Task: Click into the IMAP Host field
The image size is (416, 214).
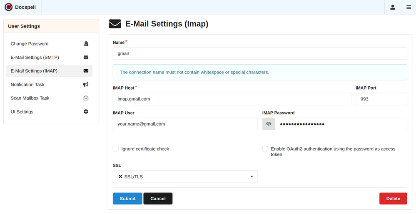Action: (x=232, y=99)
